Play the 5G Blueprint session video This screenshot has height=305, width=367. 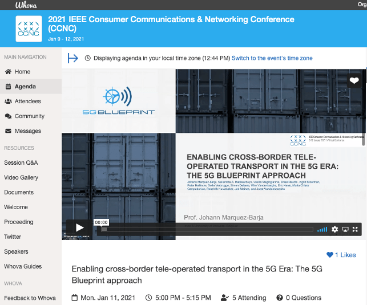(79, 228)
